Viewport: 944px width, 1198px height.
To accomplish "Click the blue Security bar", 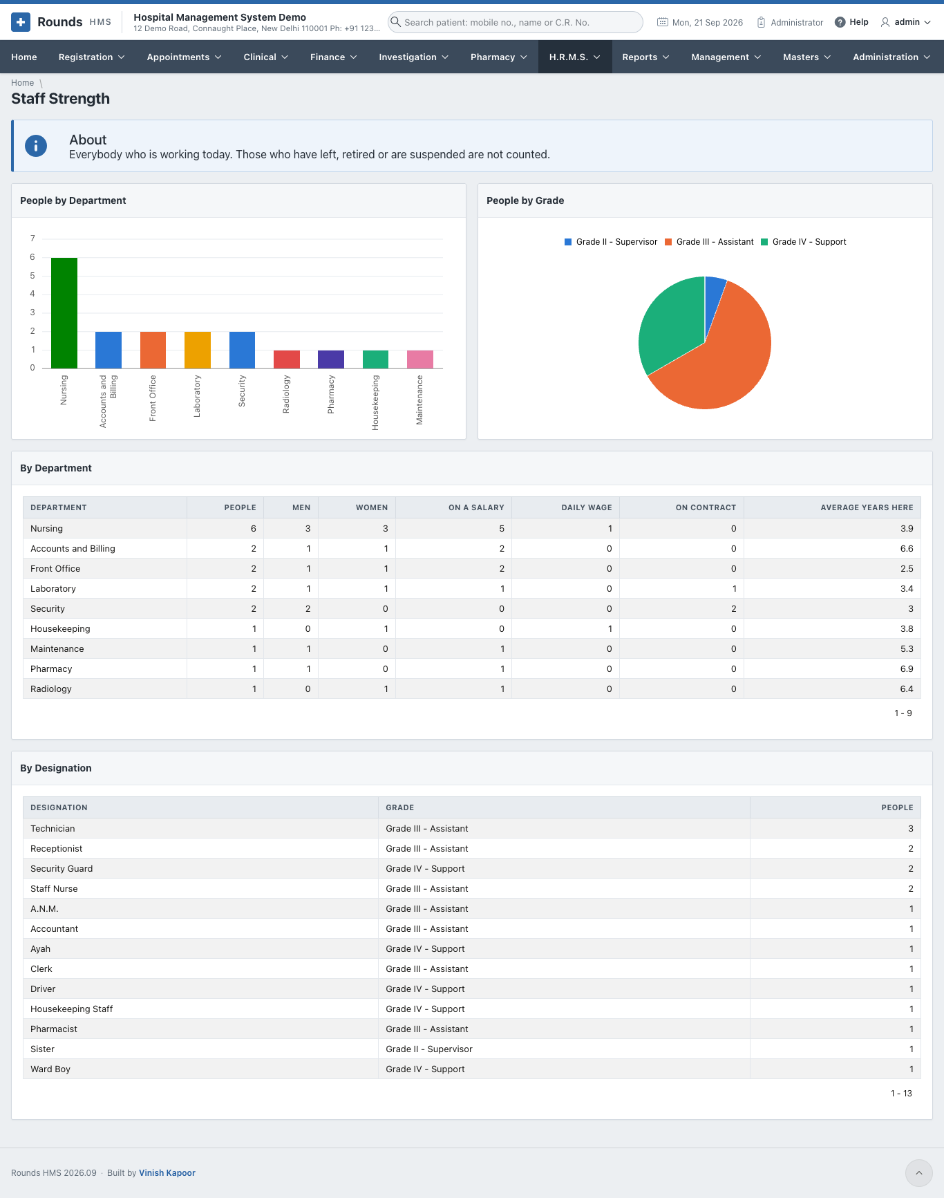I will point(242,350).
